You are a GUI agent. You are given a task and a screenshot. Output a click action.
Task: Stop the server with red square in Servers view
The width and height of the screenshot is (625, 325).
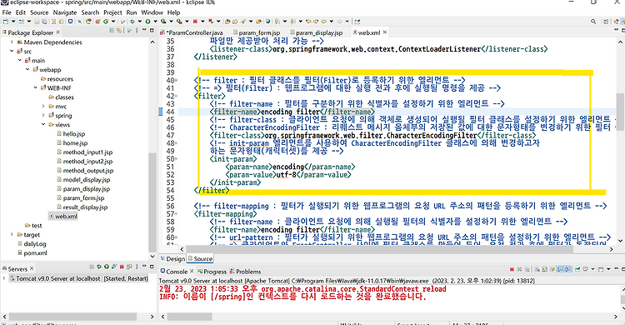pyautogui.click(x=122, y=267)
